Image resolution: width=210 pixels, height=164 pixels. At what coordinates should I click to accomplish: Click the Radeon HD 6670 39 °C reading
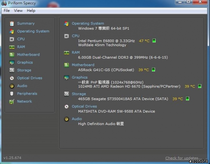click(x=190, y=86)
